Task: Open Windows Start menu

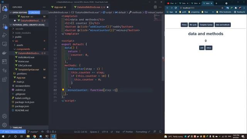Action: pos(3,136)
